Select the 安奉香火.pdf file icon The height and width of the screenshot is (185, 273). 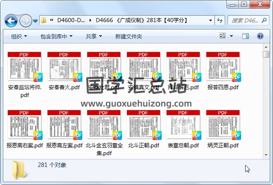coord(64,67)
